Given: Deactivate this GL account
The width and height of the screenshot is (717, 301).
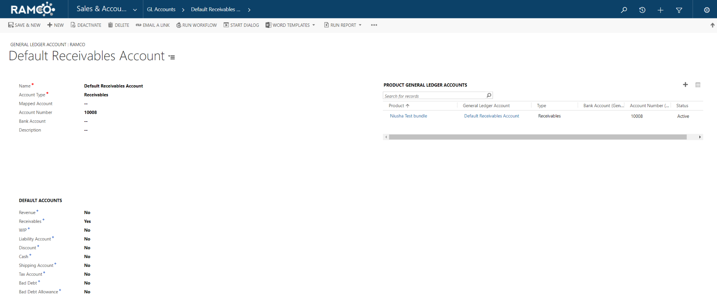Looking at the screenshot, I should point(86,25).
